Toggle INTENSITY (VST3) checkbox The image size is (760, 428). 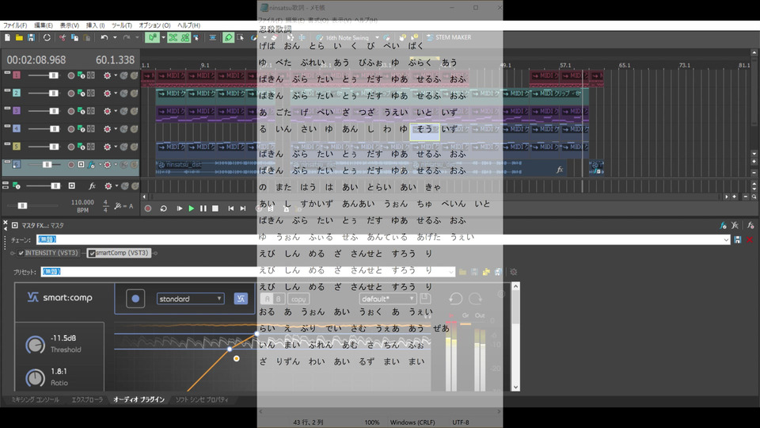[x=21, y=253]
